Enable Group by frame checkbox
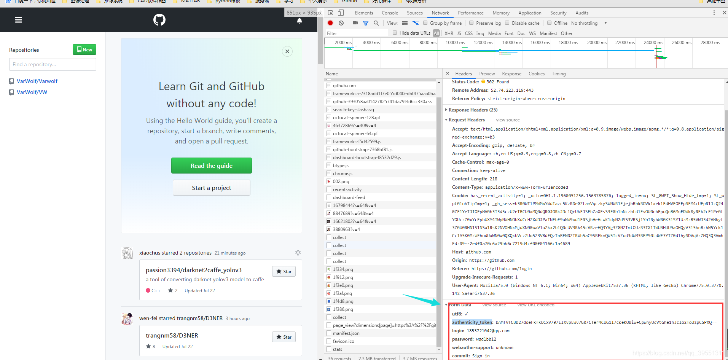 click(425, 23)
